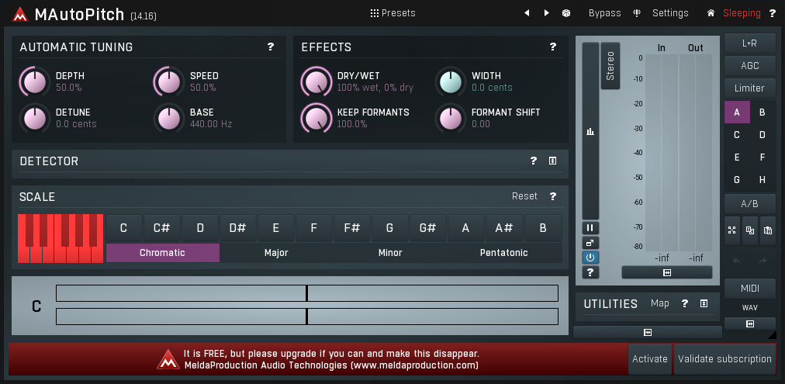785x384 pixels.
Task: Select the Pentatonic scale tab
Action: pos(503,253)
